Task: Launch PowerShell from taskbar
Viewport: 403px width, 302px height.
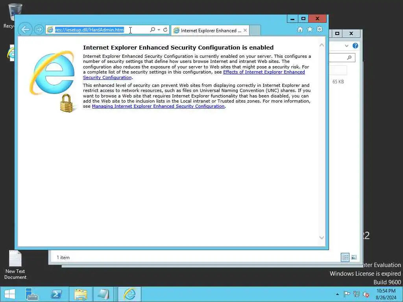Action: [x=56, y=294]
